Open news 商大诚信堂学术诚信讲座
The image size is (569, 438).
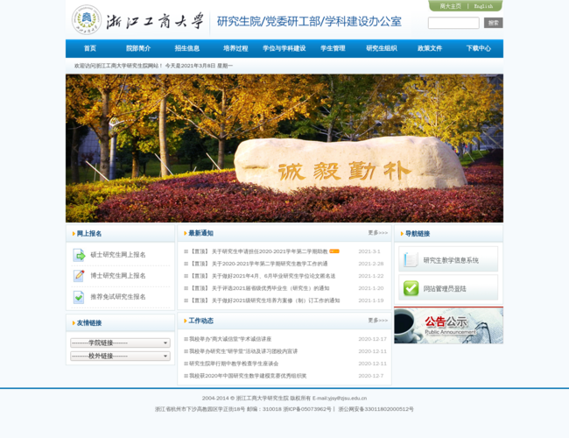(x=230, y=339)
